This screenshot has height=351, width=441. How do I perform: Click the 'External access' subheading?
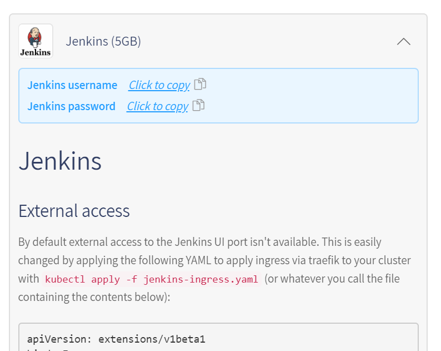click(74, 211)
